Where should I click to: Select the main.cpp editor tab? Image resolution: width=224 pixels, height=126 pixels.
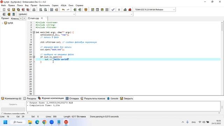point(34,18)
